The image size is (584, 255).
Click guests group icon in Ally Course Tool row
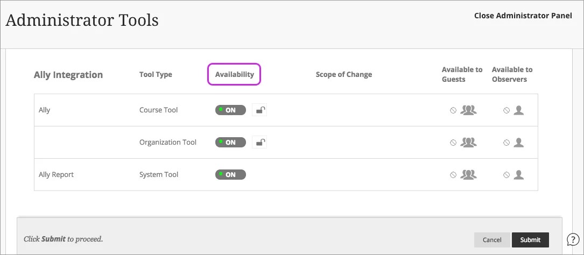(469, 110)
